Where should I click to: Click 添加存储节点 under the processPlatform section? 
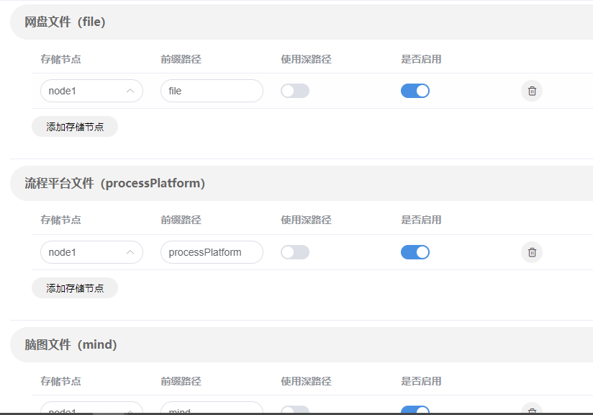(x=75, y=288)
